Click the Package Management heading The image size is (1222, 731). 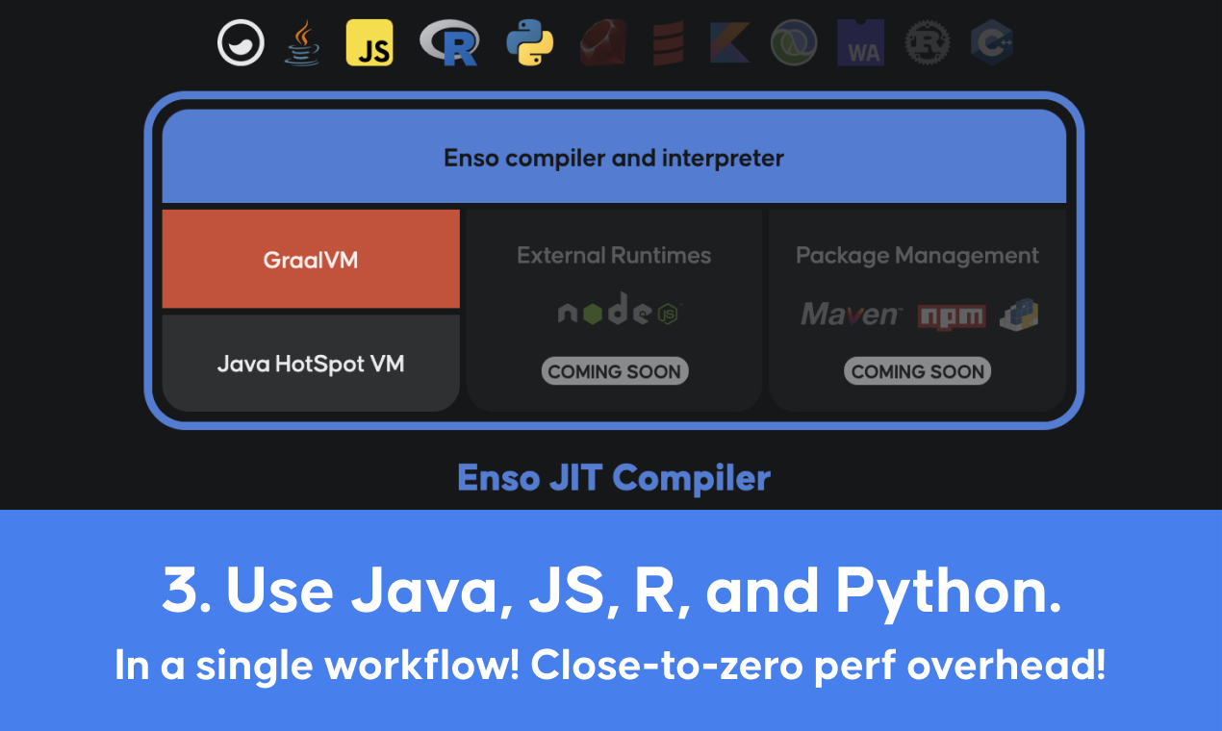(918, 256)
